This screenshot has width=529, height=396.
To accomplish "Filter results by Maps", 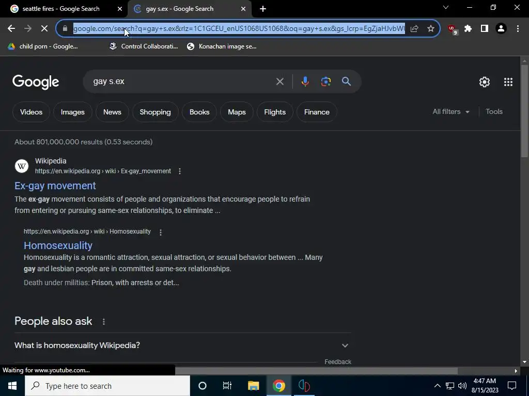I will click(x=237, y=112).
